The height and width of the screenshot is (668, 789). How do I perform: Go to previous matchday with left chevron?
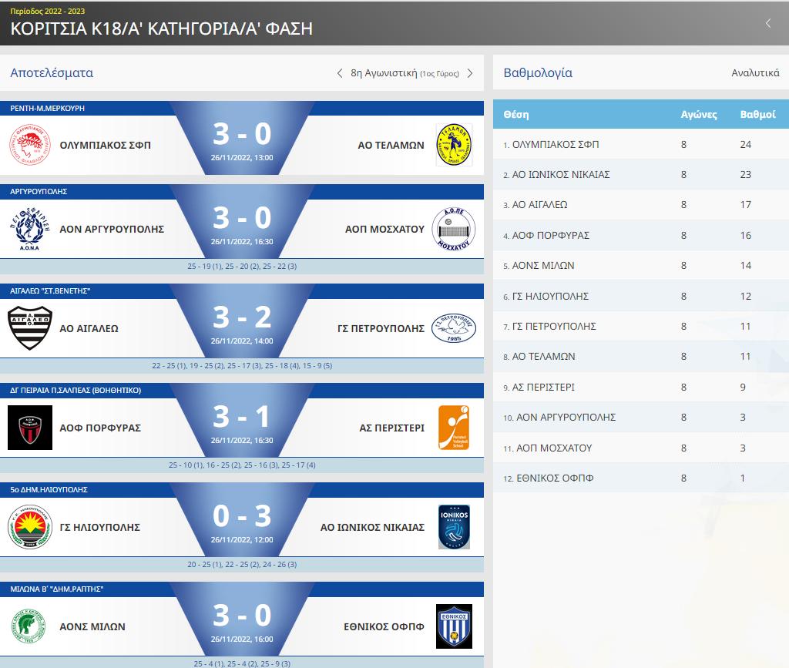point(340,73)
